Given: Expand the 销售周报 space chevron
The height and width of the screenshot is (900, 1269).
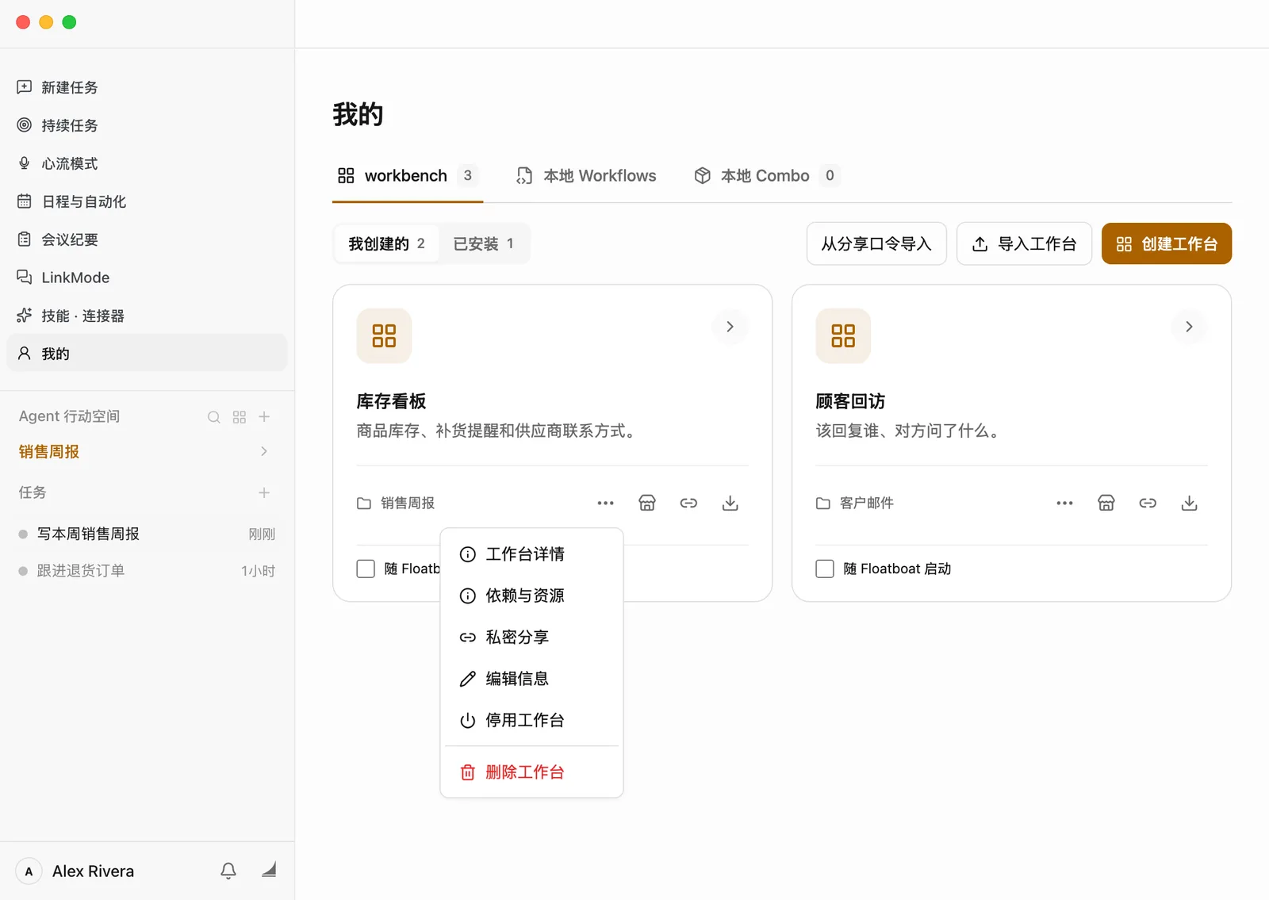Looking at the screenshot, I should (264, 451).
